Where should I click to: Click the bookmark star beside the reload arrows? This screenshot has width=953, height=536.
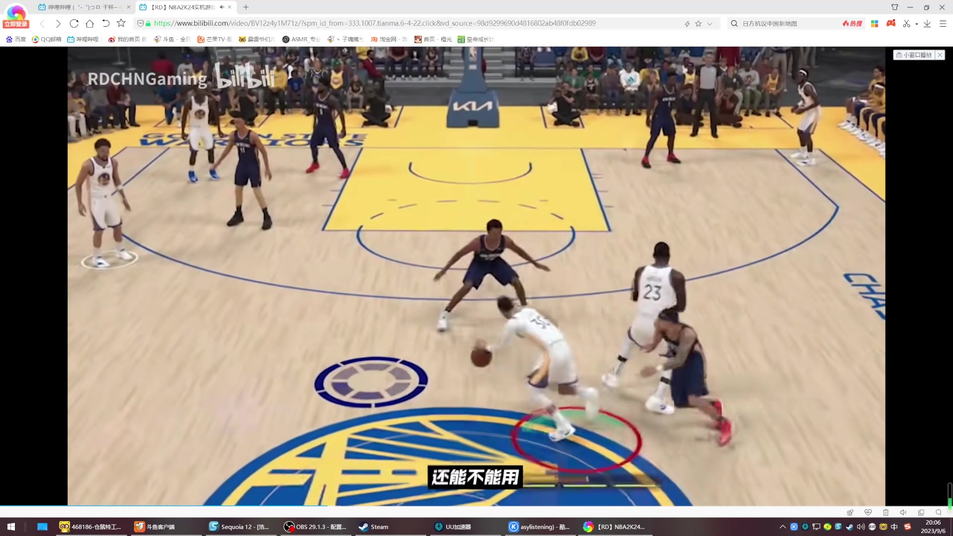coord(121,23)
